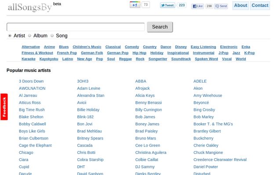Open the Spoken Word genre
This screenshot has height=175, width=277.
pyautogui.click(x=206, y=59)
